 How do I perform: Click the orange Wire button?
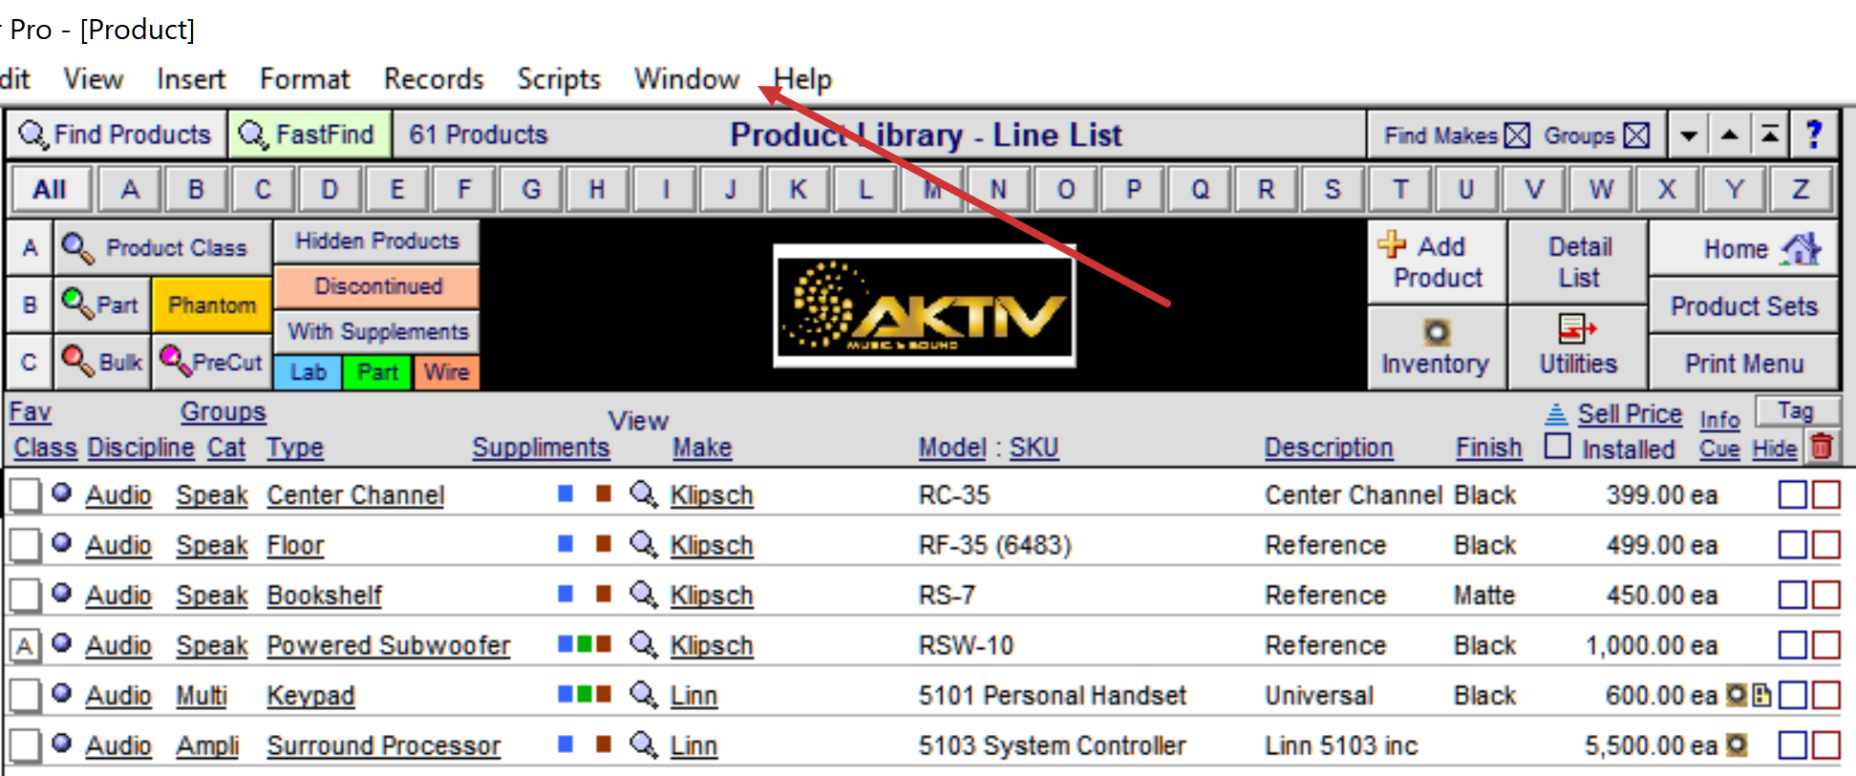click(x=446, y=371)
